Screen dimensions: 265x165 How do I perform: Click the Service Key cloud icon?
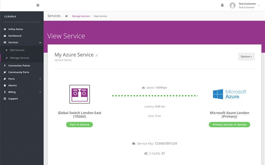pyautogui.click(x=133, y=144)
